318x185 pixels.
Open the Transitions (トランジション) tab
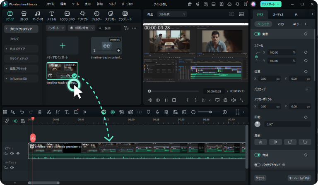click(x=67, y=16)
